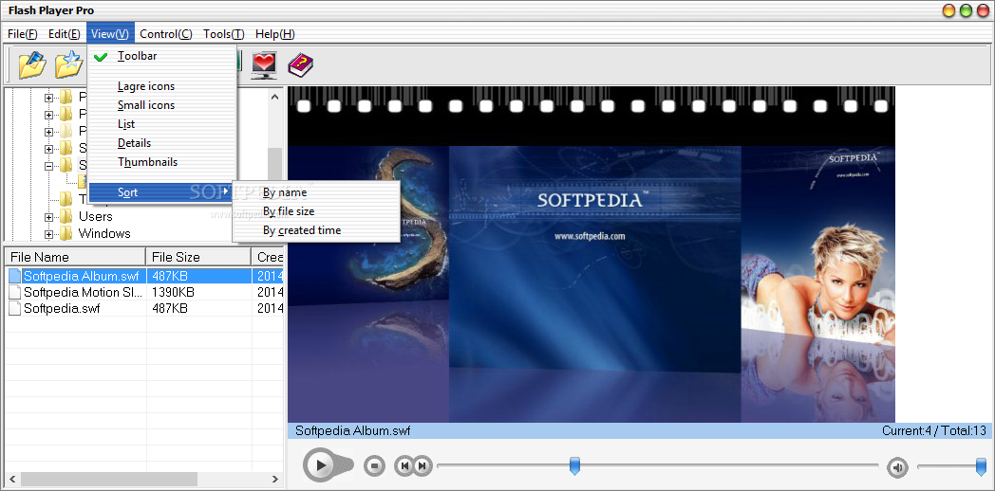Viewport: 995px width, 491px height.
Task: Sort files By created time
Action: 316,230
